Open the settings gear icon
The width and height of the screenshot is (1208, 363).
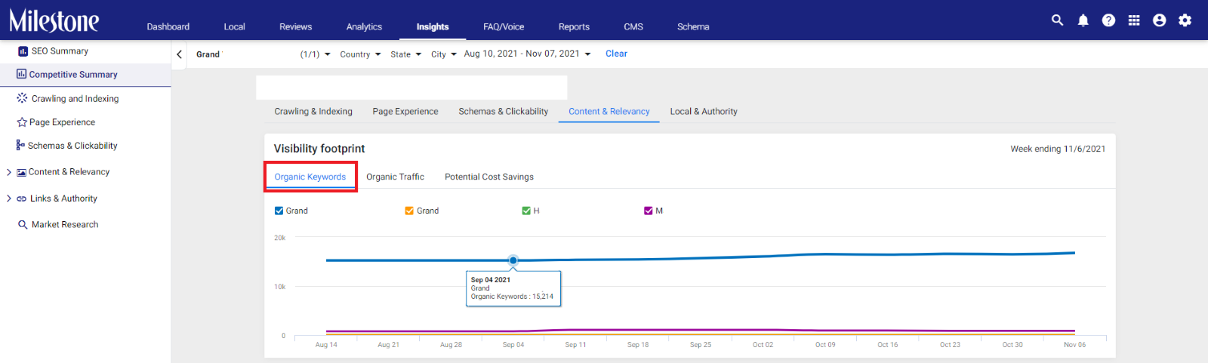tap(1185, 20)
